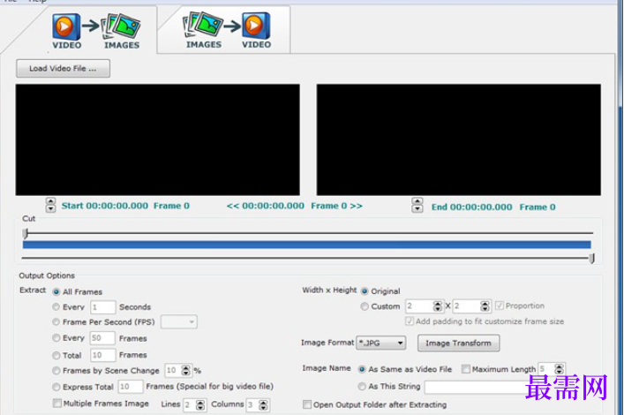Click the scene change percent field
Screen dimensions: 624x415
click(173, 370)
